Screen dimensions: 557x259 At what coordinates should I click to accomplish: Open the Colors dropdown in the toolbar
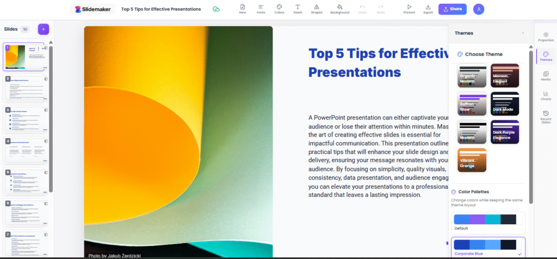coord(279,9)
